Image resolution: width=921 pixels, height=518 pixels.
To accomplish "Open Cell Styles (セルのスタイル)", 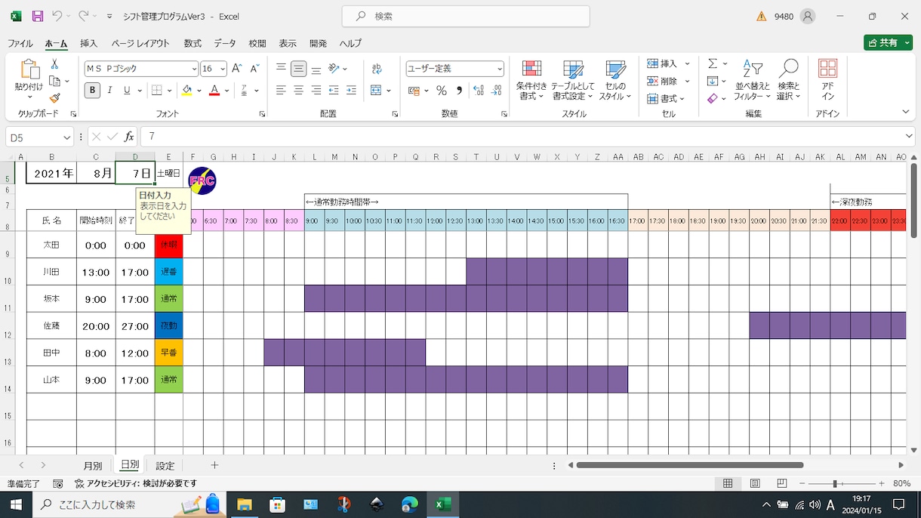I will point(615,81).
